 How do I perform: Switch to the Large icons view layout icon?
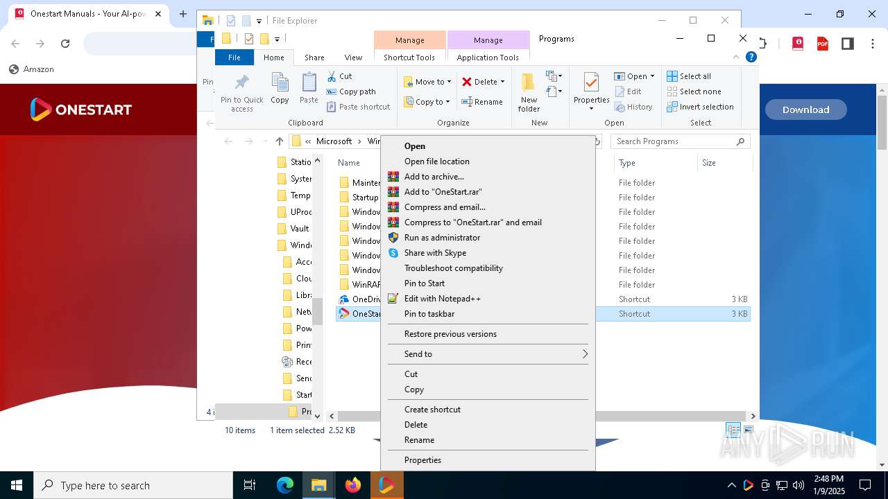(x=748, y=430)
